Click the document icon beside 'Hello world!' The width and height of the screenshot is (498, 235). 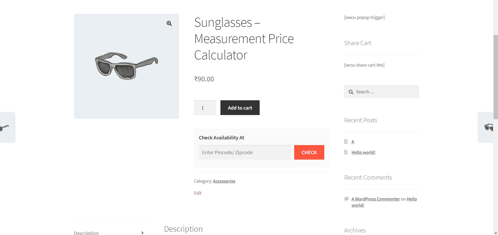(x=346, y=152)
